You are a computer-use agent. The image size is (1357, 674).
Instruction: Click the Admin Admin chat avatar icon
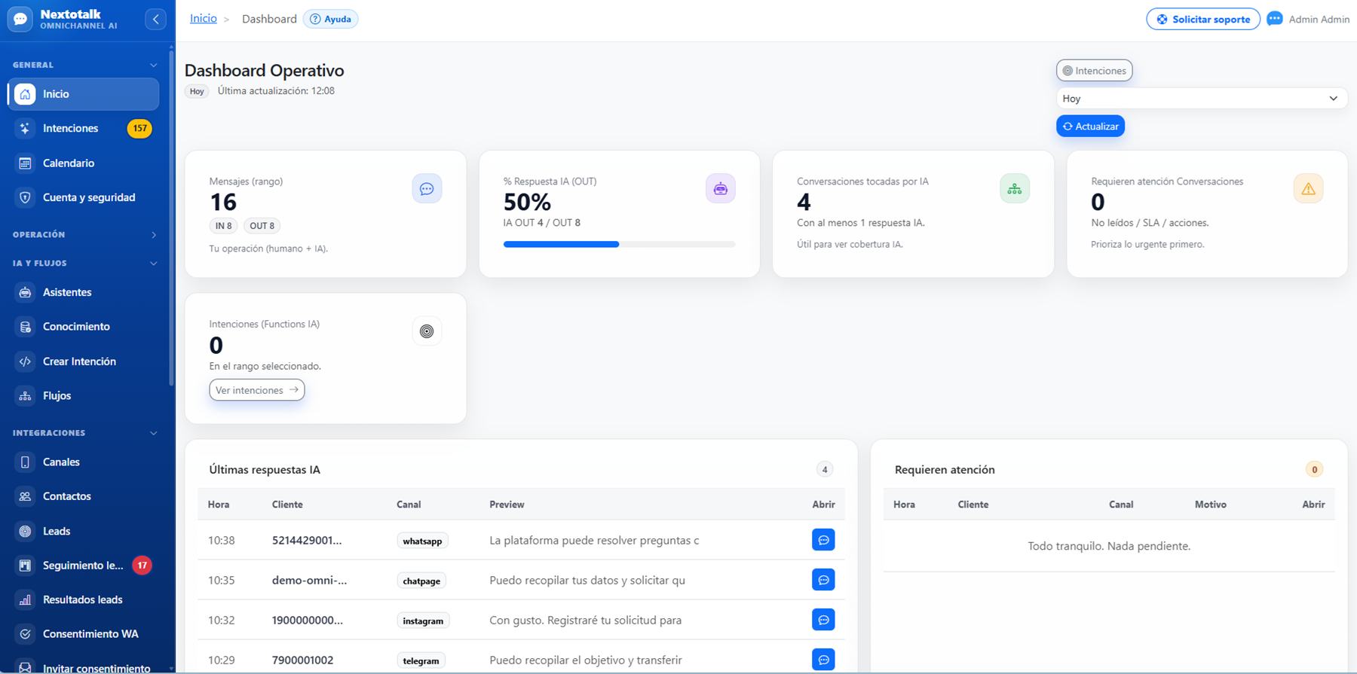pyautogui.click(x=1275, y=19)
